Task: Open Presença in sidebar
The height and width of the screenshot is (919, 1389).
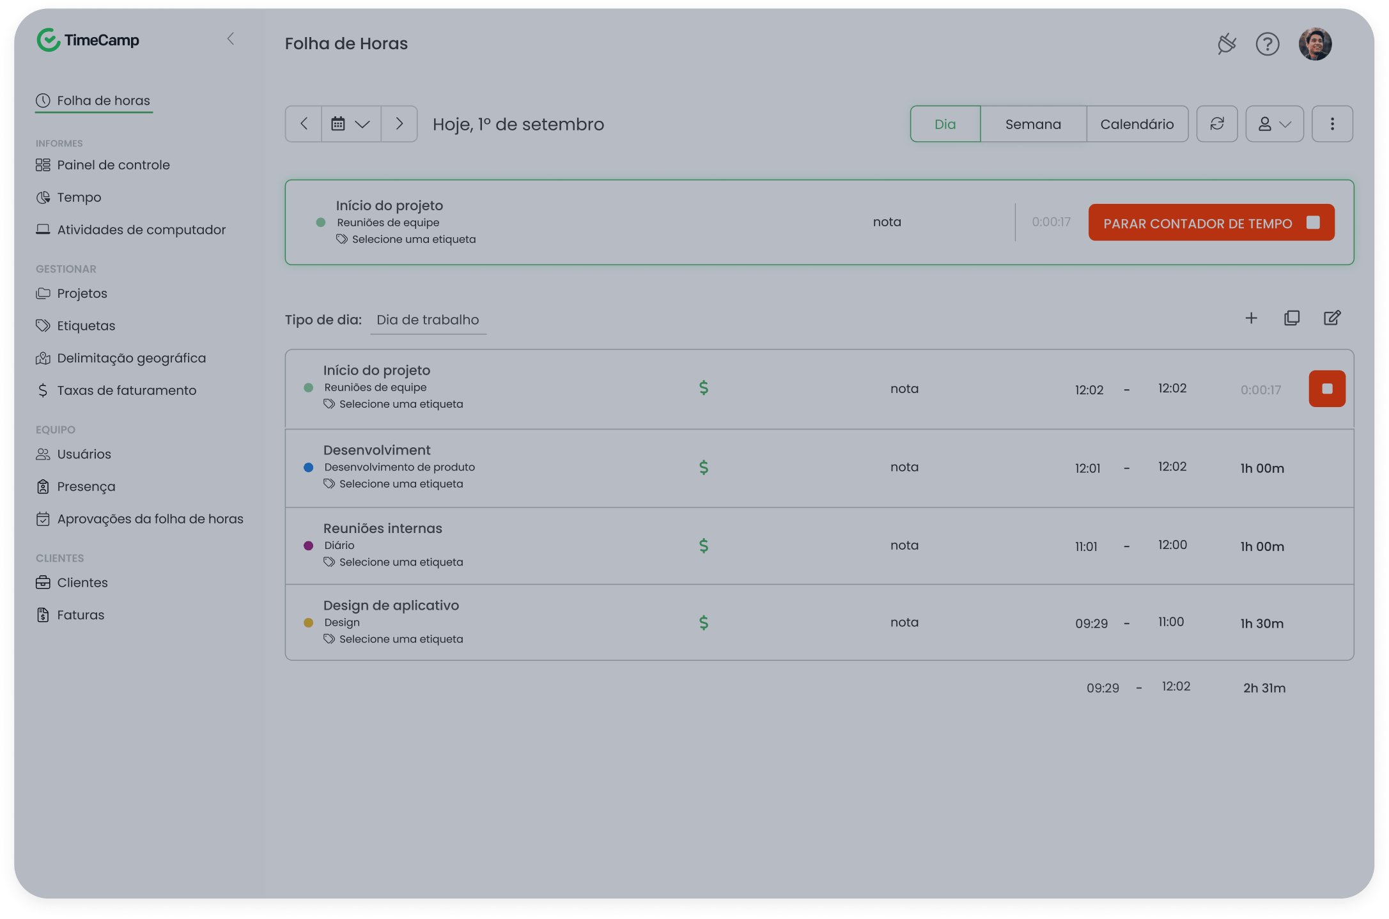Action: coord(75,487)
